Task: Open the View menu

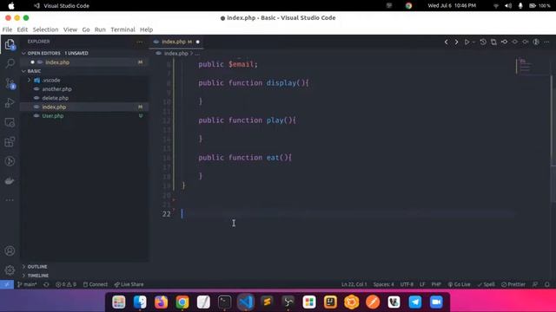Action: coord(70,29)
